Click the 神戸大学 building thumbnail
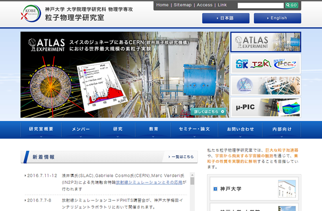This screenshot has width=322, height=211. pos(287,189)
